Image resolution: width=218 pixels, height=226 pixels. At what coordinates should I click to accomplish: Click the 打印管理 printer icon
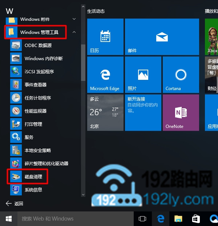tap(16, 124)
